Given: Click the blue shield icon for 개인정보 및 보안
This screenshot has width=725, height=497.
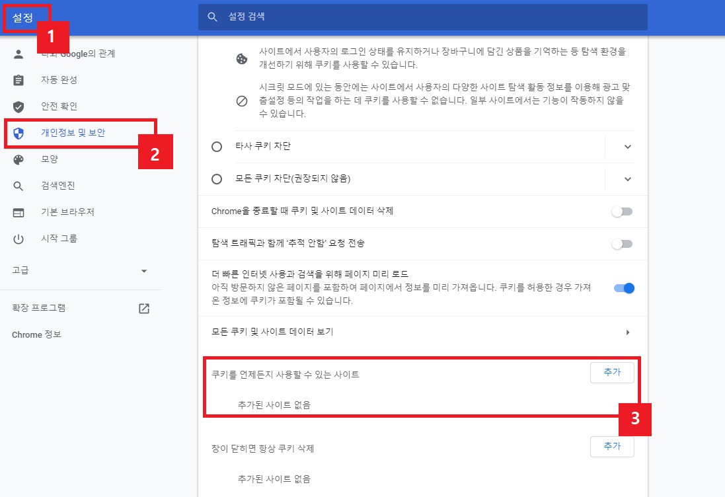Looking at the screenshot, I should coord(19,134).
